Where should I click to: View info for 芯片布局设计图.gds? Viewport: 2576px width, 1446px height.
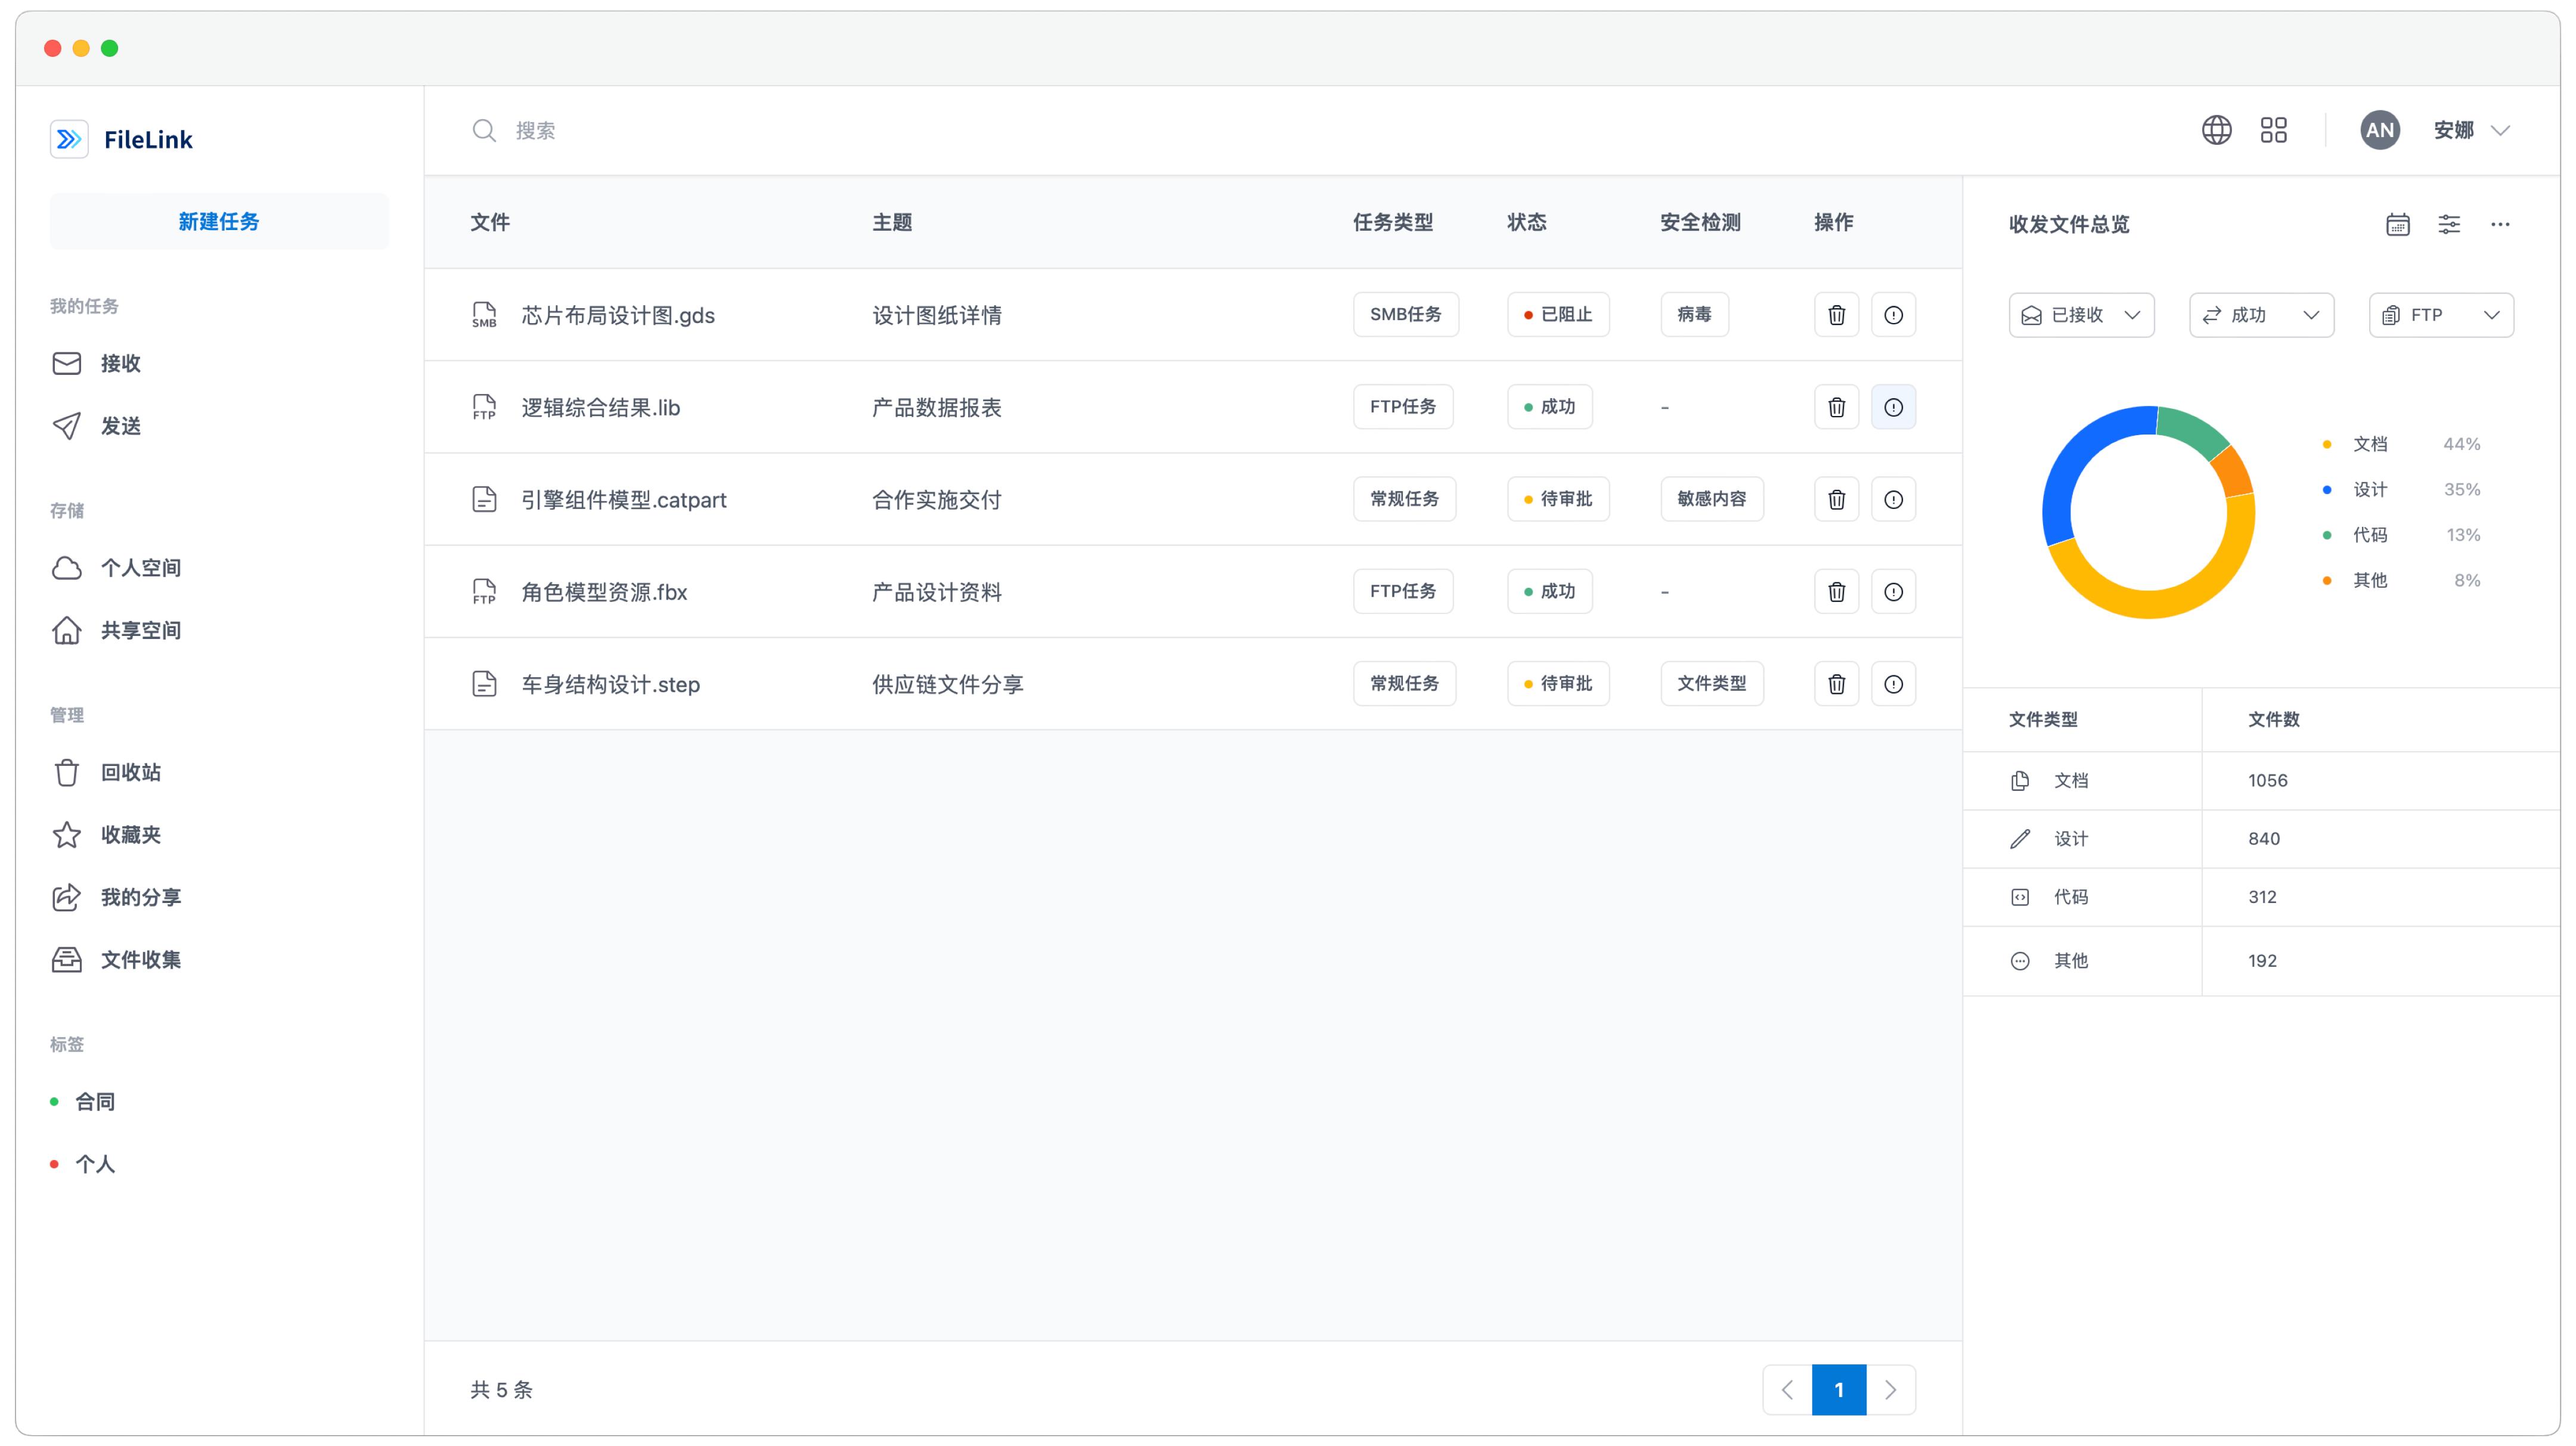coord(1893,315)
